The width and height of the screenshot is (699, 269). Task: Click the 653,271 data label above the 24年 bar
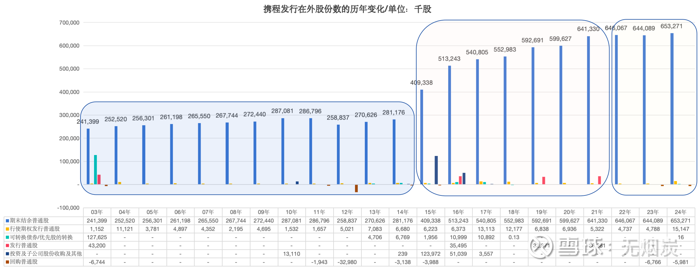[671, 26]
